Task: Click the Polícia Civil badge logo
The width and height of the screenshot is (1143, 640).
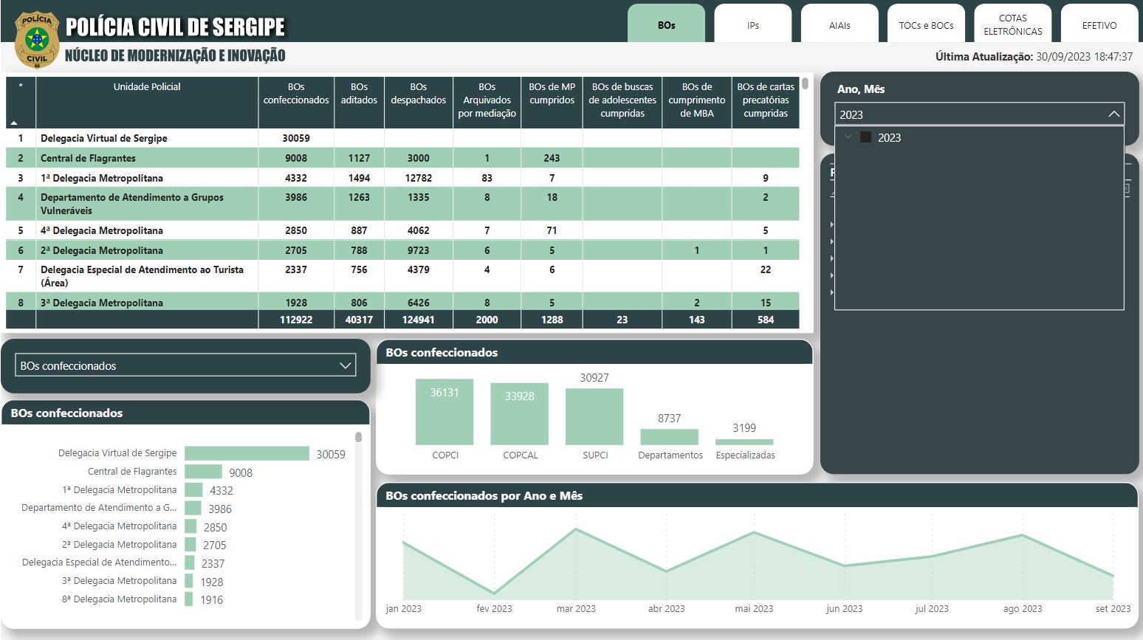Action: tap(36, 40)
